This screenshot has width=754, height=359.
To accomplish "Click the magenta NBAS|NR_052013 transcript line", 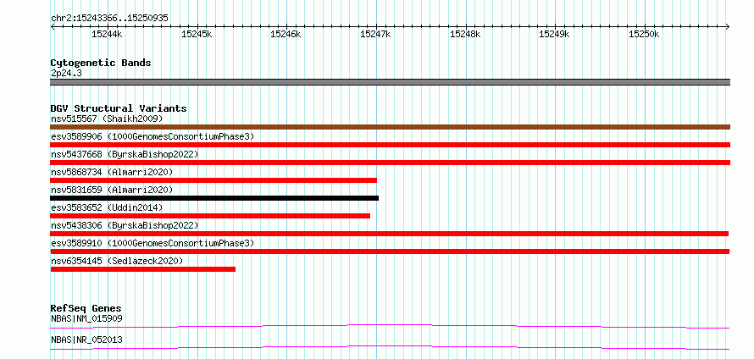I will [390, 347].
